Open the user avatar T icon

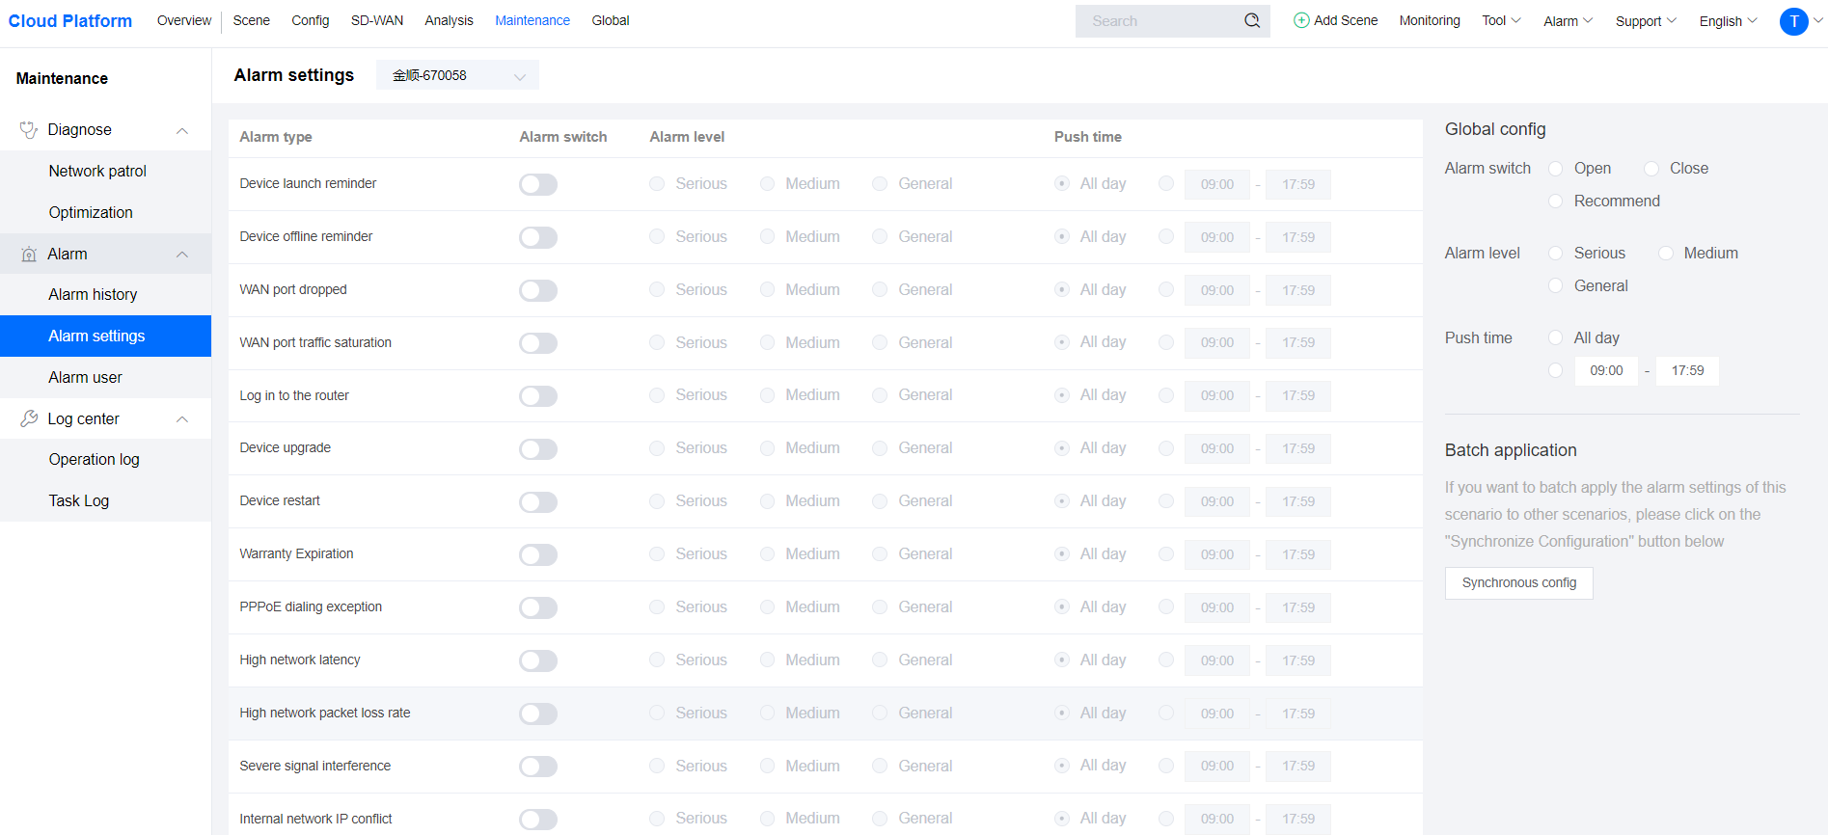pos(1793,21)
